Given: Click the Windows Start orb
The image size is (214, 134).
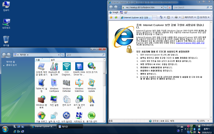Looking at the screenshot, I should (x=5, y=129).
